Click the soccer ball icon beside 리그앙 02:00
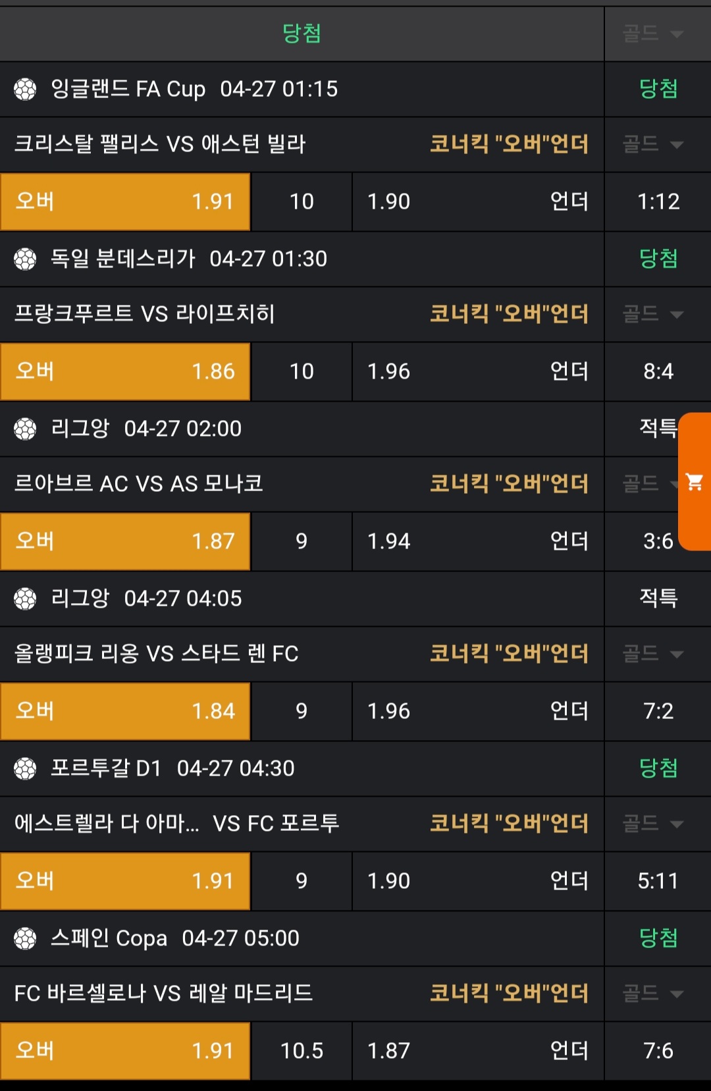 point(25,429)
